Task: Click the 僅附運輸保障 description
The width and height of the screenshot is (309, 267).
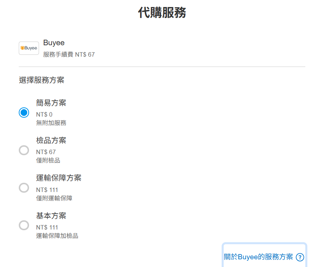Action: click(x=54, y=198)
